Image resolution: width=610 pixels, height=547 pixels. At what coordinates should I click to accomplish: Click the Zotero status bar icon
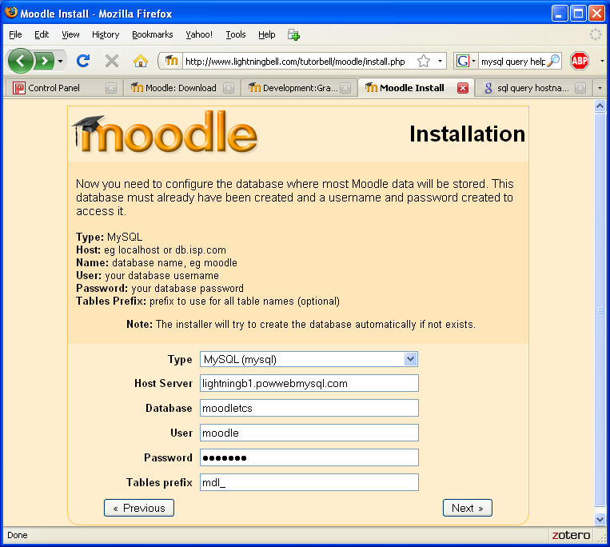571,535
